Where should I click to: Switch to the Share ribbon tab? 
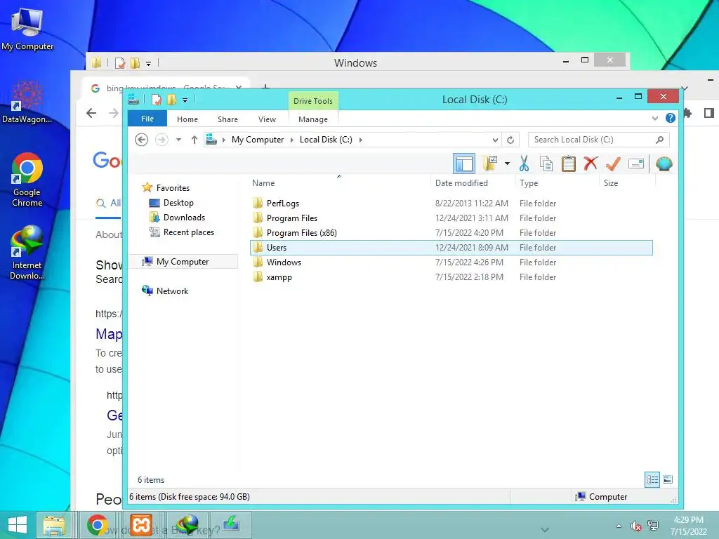coord(227,119)
